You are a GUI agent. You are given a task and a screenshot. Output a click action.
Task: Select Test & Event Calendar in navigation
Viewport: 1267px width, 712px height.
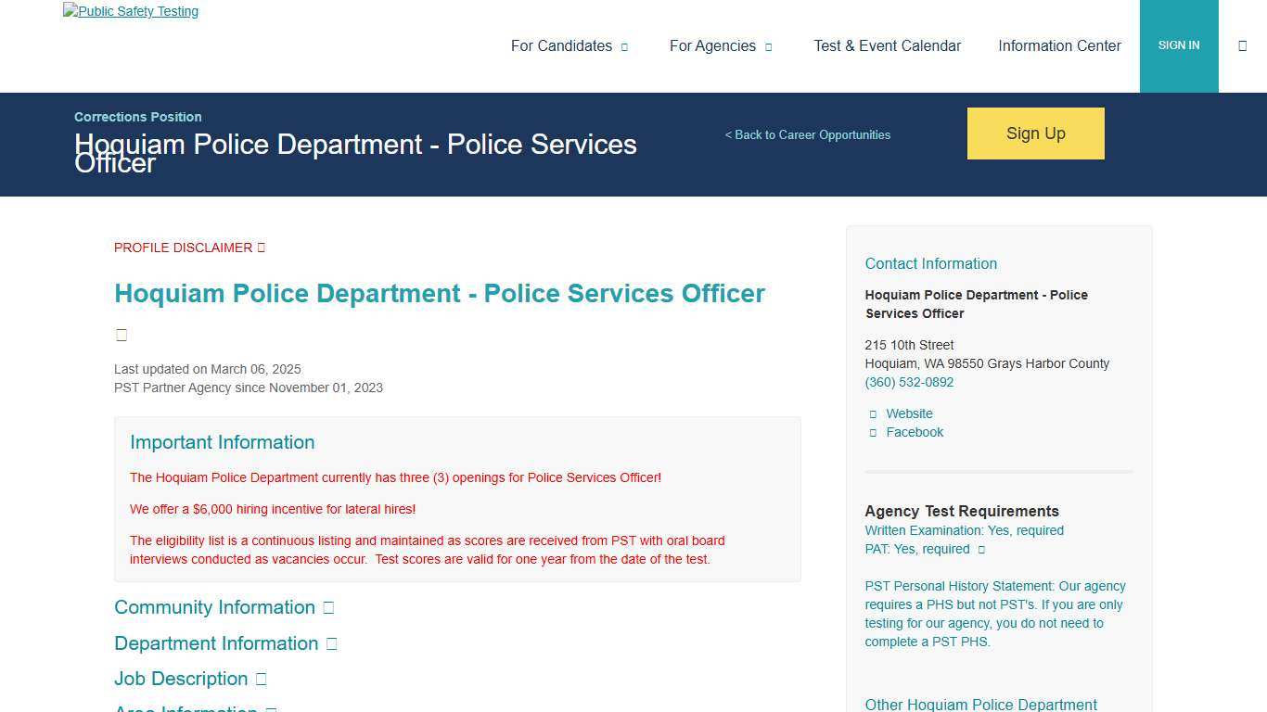(x=887, y=45)
